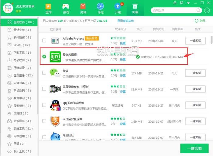
Task: Click the 支付宝 shield app icon
Action: [55, 121]
